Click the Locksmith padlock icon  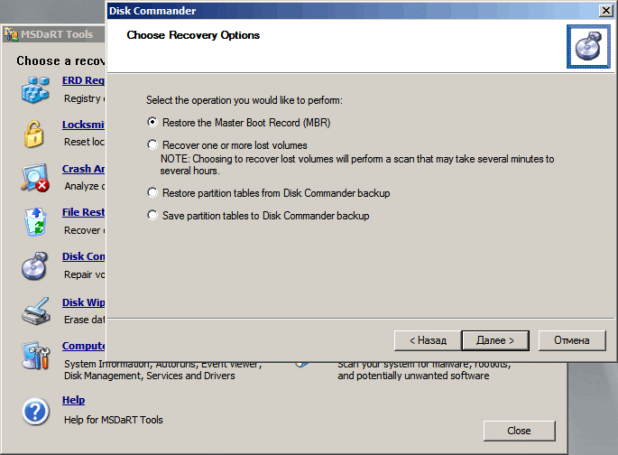coord(34,134)
